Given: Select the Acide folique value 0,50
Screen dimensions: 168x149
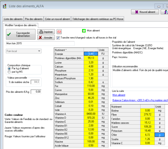Looking at the screenshot, I should (91, 145).
